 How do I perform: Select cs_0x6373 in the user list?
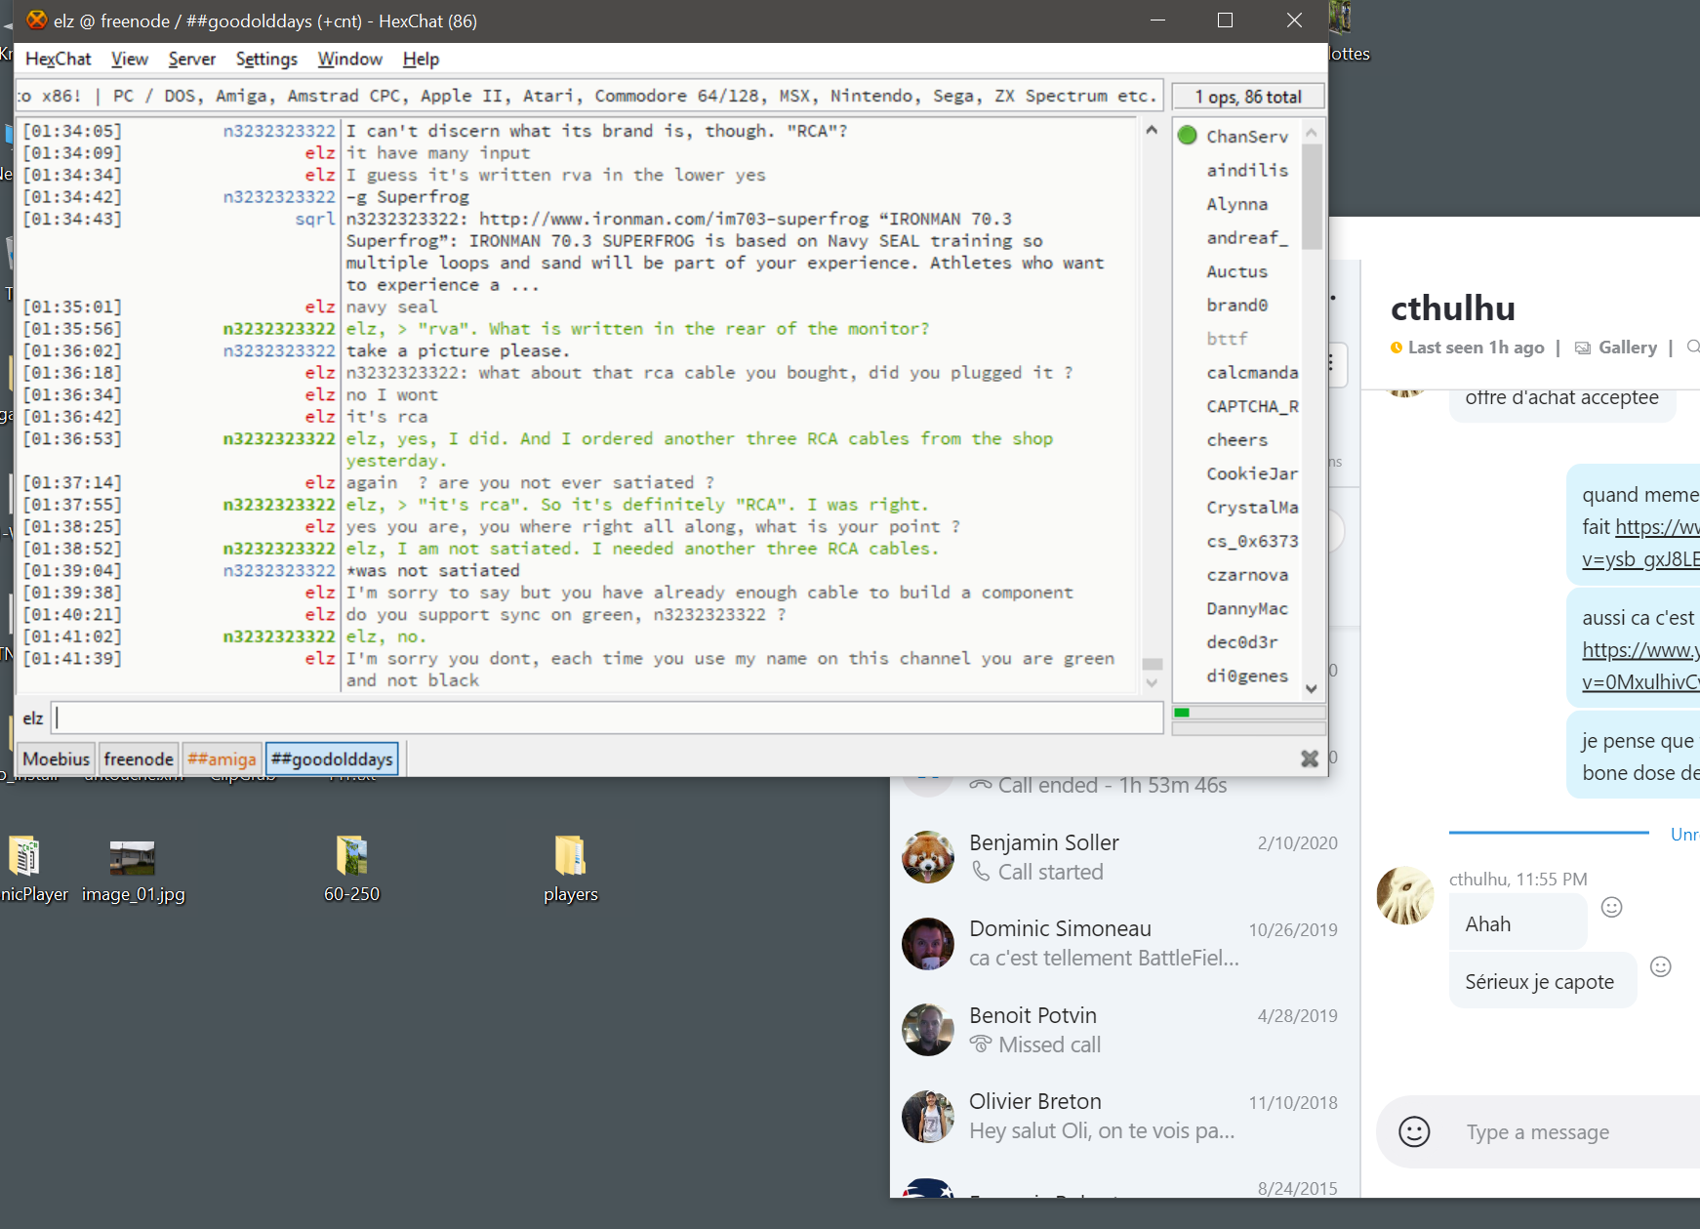(x=1252, y=541)
